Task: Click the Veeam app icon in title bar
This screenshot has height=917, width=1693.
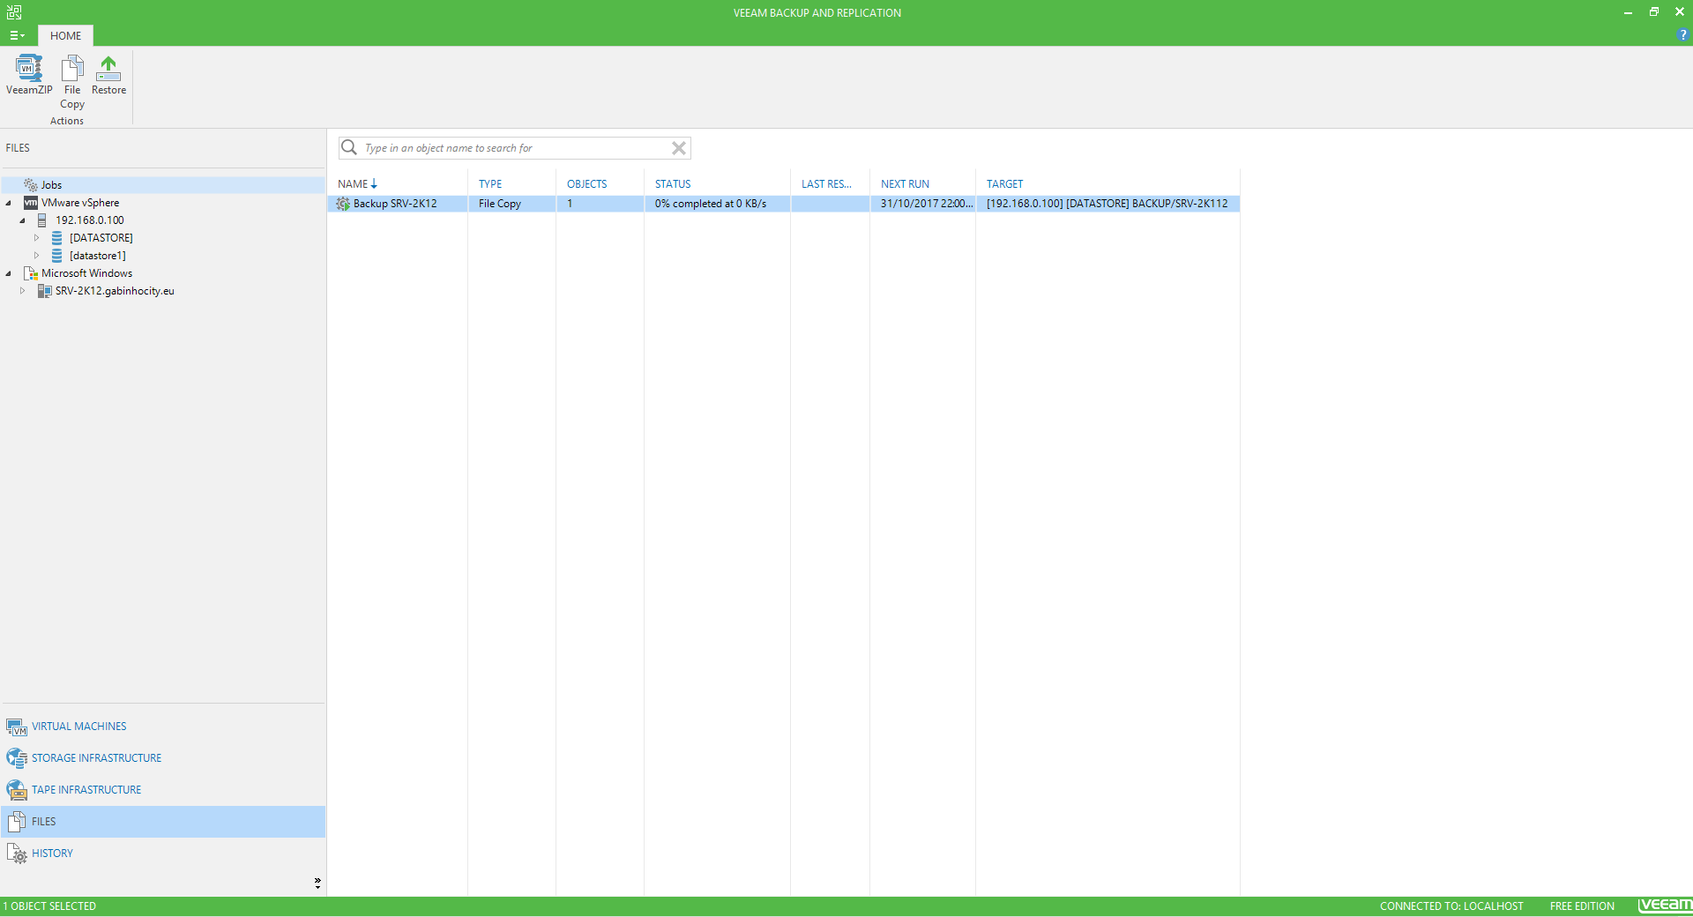Action: (x=14, y=12)
